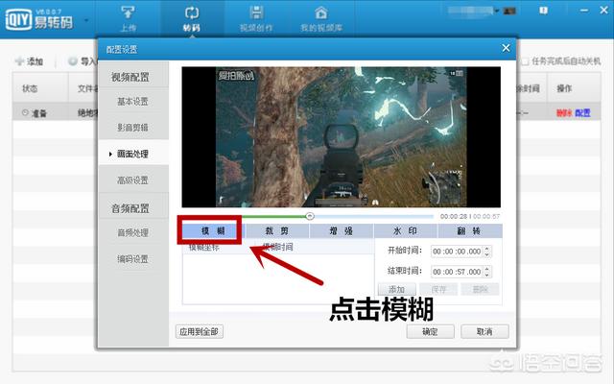Click the 开始时间 time input field
This screenshot has width=614, height=384.
[x=457, y=252]
